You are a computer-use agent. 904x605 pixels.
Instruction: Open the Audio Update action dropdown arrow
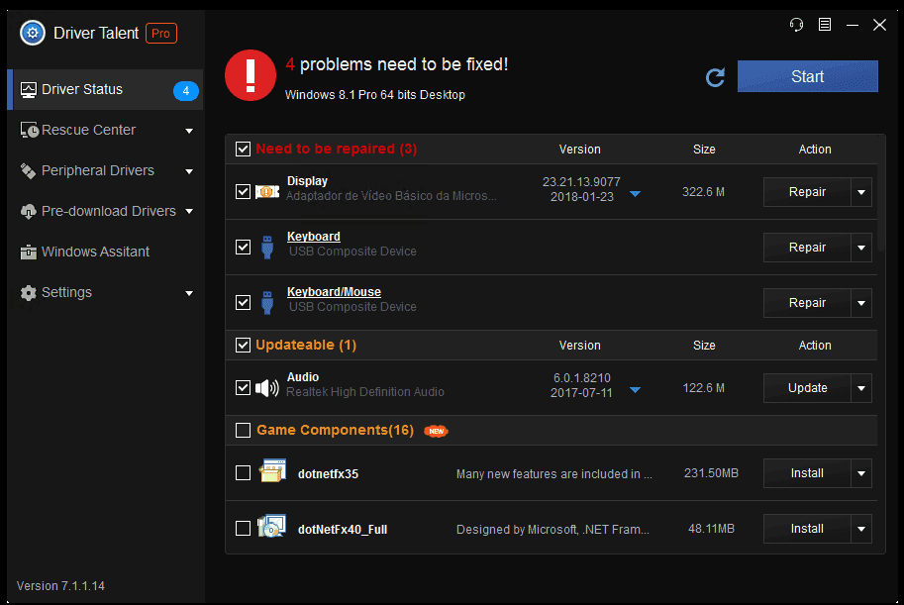pyautogui.click(x=861, y=388)
